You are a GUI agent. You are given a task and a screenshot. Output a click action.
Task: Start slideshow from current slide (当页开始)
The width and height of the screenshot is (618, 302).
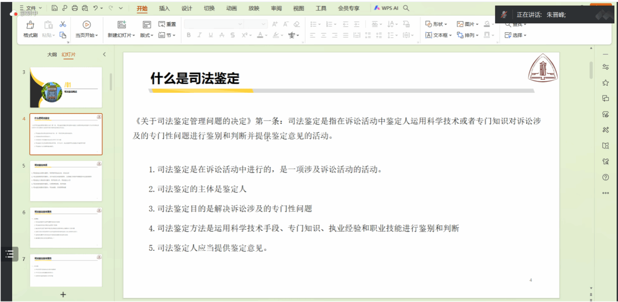tap(86, 25)
